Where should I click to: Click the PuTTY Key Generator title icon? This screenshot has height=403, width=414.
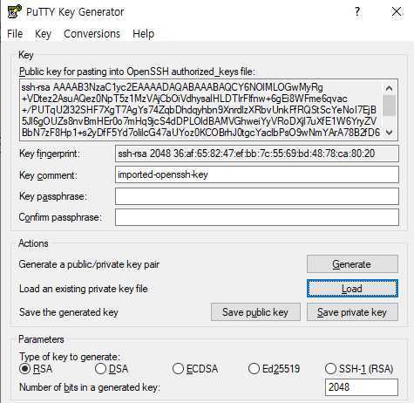pyautogui.click(x=15, y=11)
